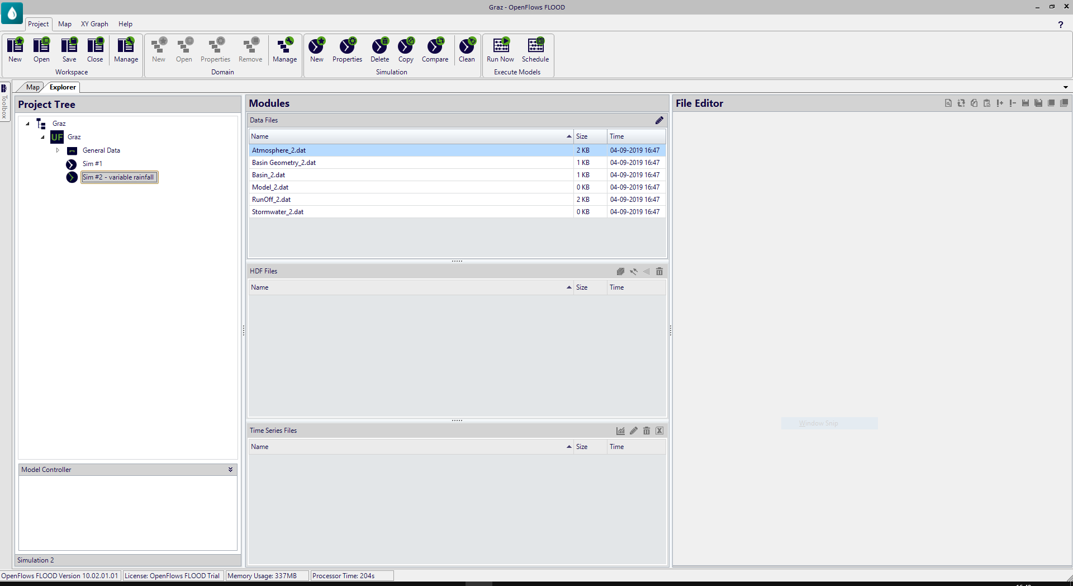The height and width of the screenshot is (586, 1073).
Task: Click the File Editor multiple stacked-windows icon
Action: (x=1064, y=103)
